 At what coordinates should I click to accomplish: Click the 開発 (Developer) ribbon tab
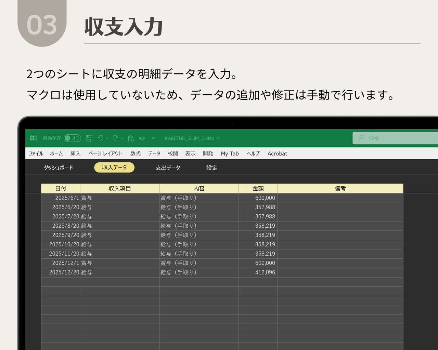(x=208, y=153)
